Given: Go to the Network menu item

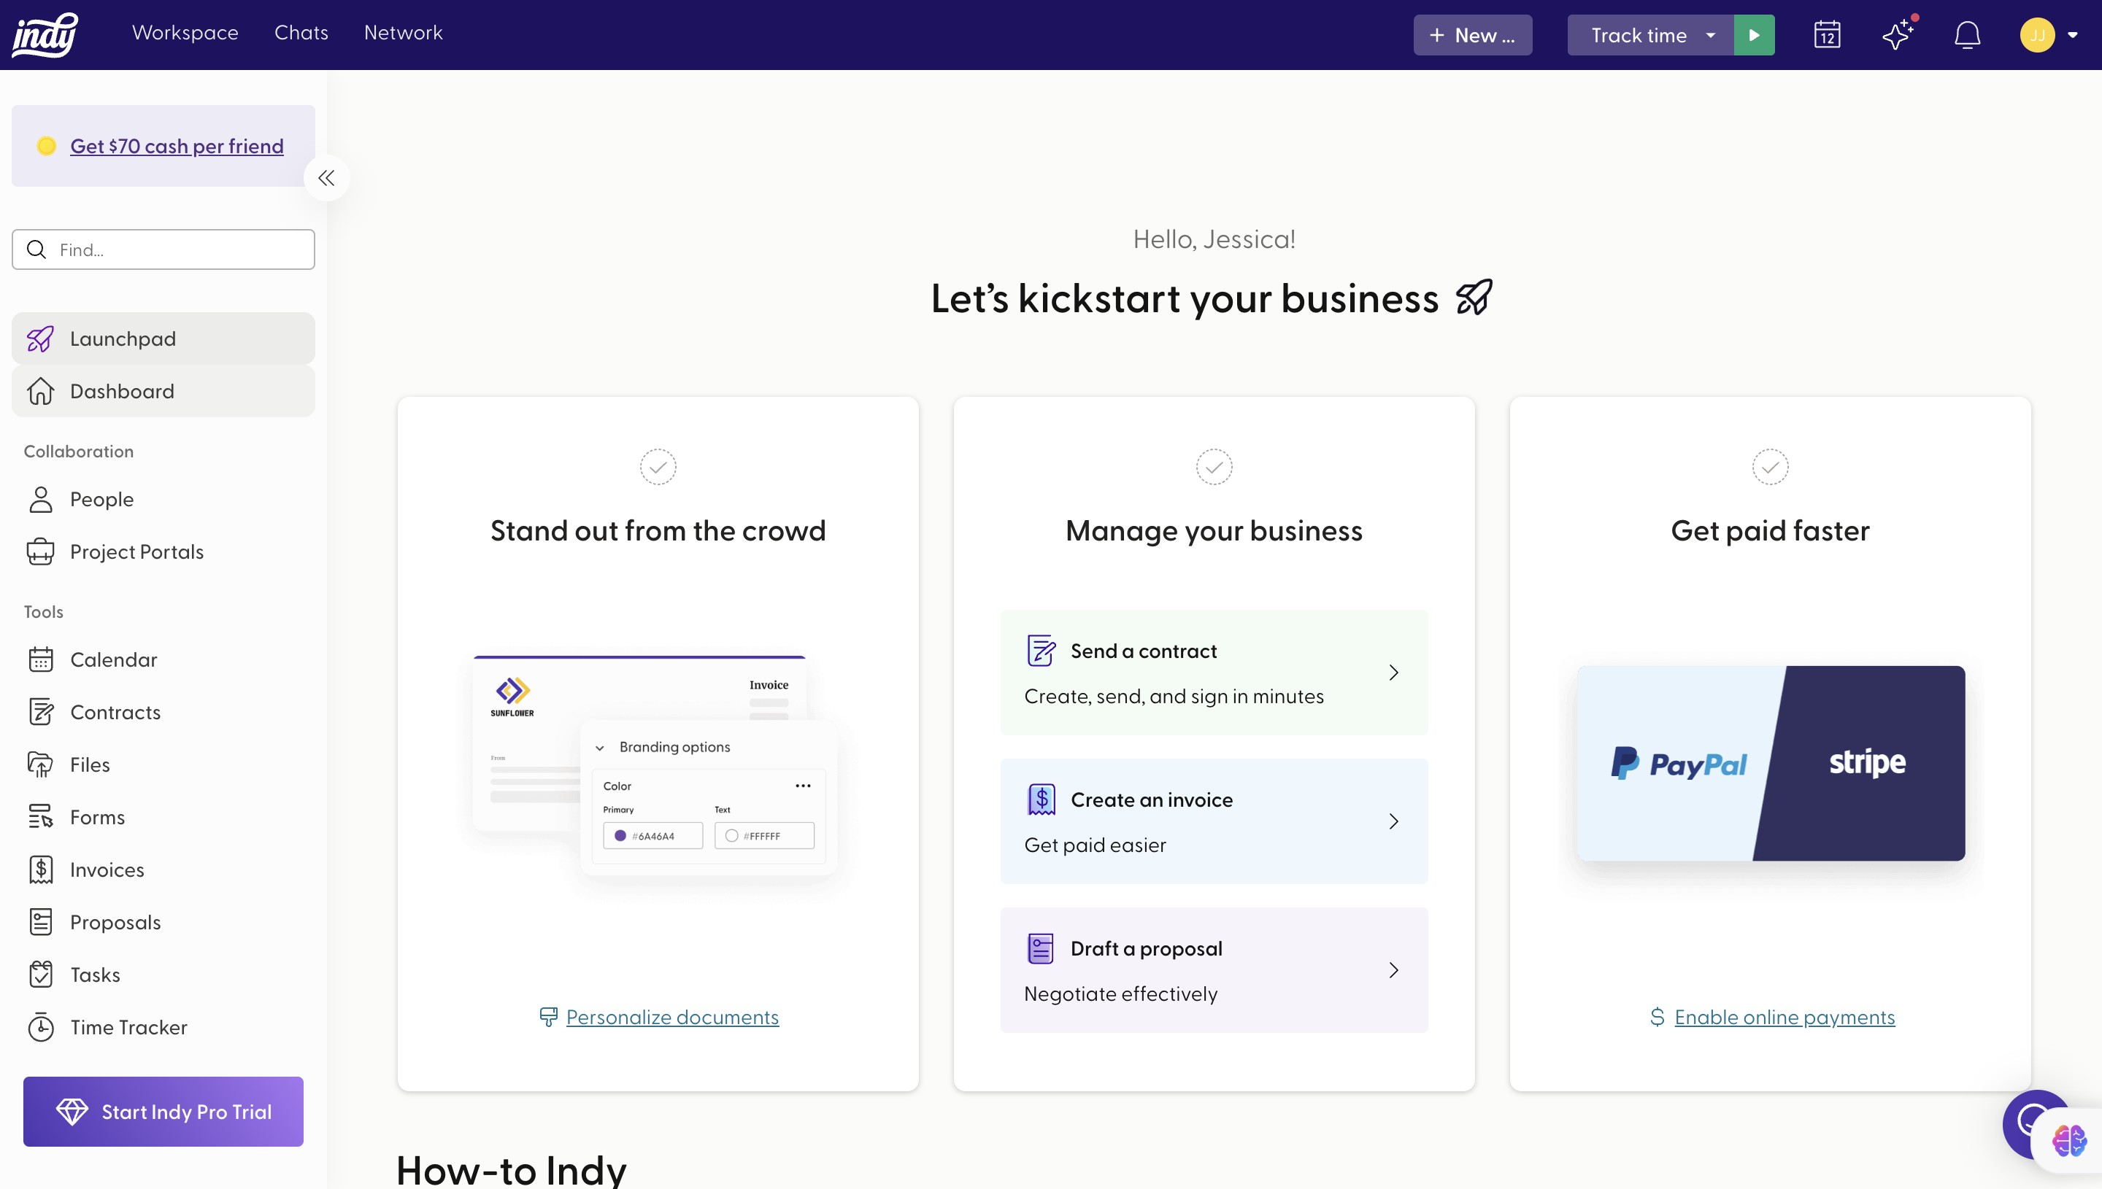Looking at the screenshot, I should coord(403,33).
